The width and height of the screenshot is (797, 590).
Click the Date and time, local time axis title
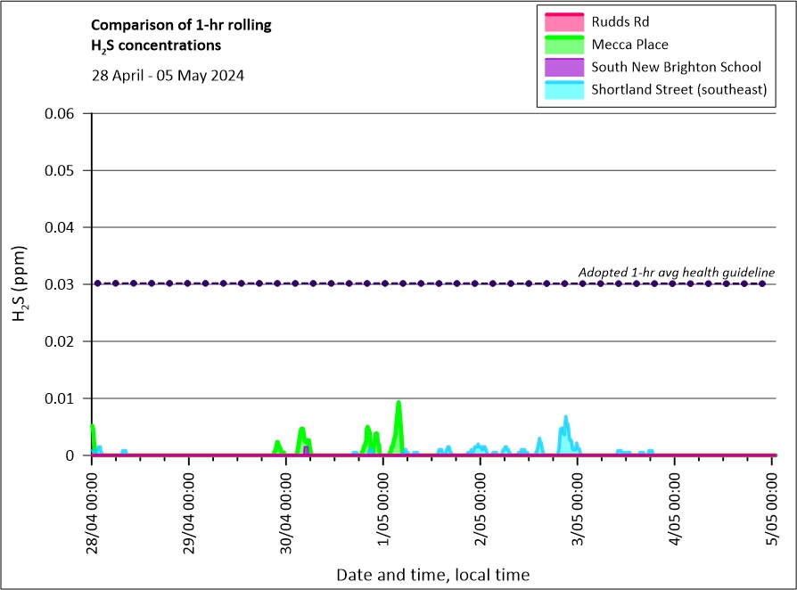point(432,575)
